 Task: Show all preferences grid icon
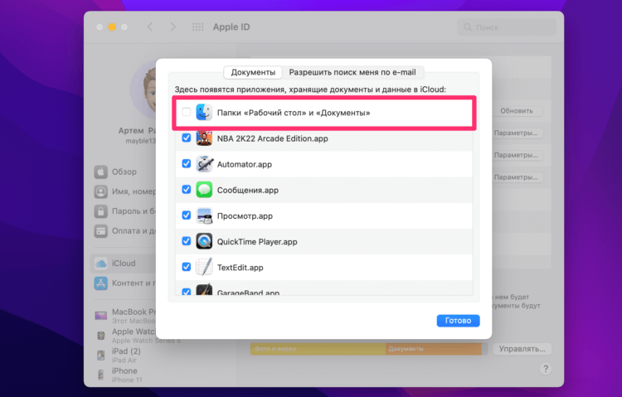tap(198, 27)
